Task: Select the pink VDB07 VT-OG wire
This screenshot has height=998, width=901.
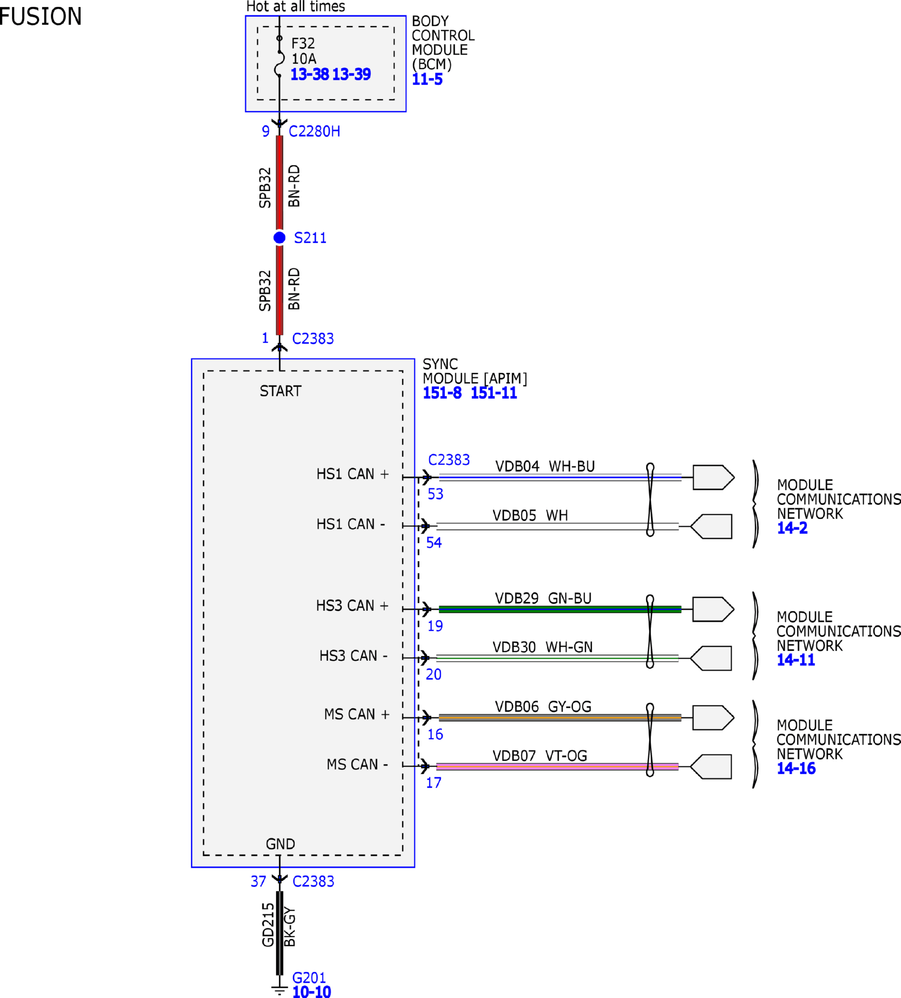Action: click(x=557, y=767)
